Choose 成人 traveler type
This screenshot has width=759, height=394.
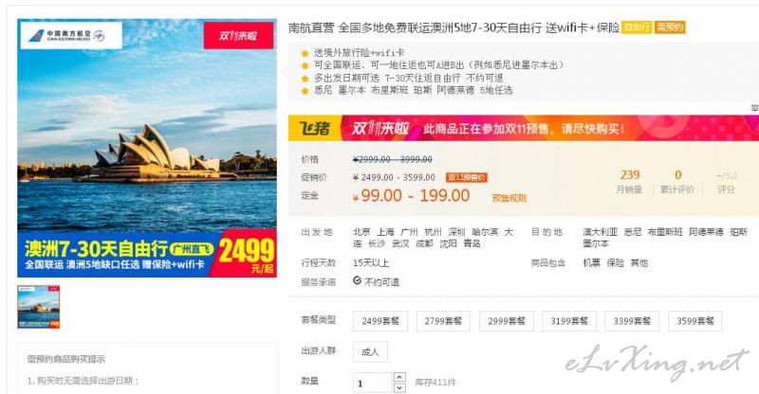click(370, 352)
